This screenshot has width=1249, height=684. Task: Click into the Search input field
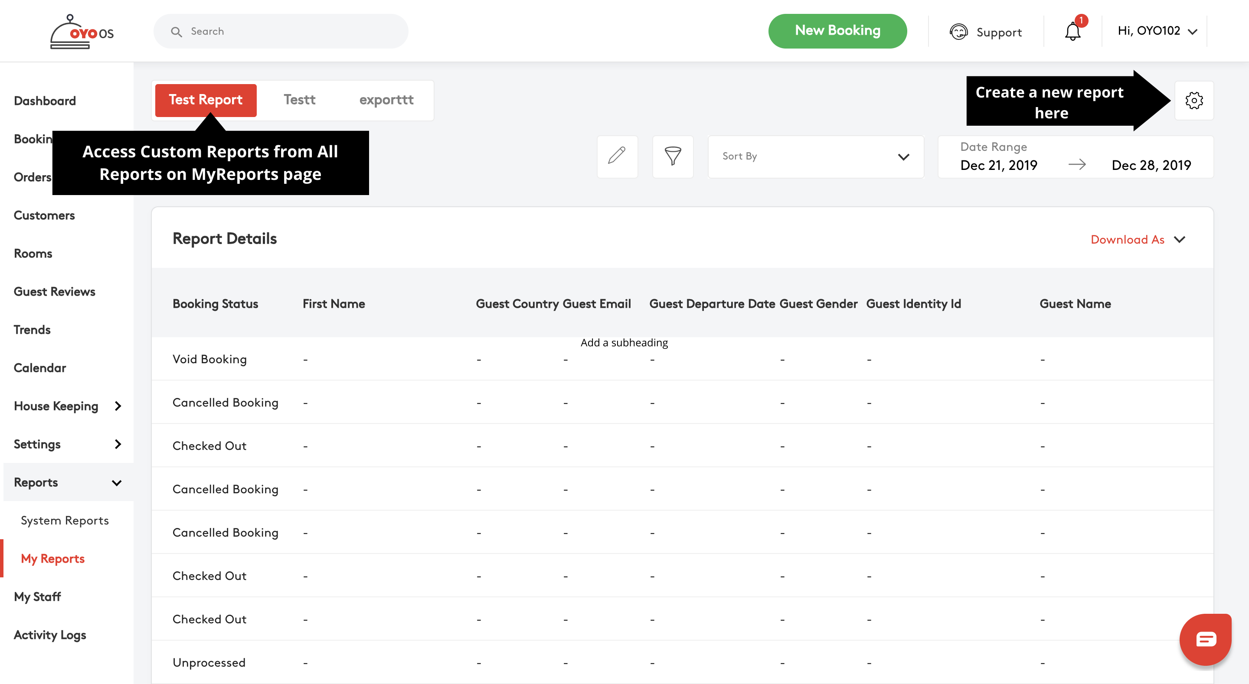pyautogui.click(x=291, y=32)
